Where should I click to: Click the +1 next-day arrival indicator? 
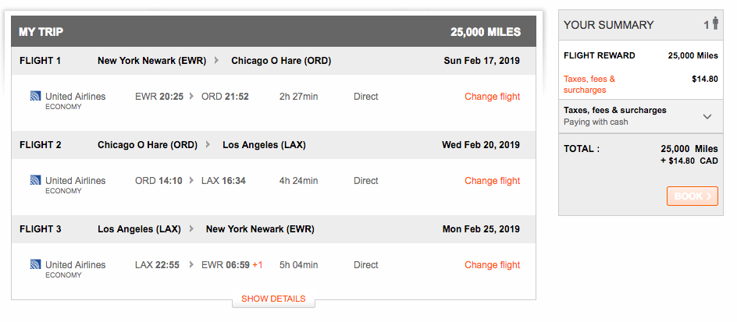(x=258, y=265)
